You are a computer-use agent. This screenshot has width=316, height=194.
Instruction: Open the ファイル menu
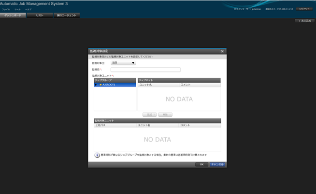[x=6, y=9]
